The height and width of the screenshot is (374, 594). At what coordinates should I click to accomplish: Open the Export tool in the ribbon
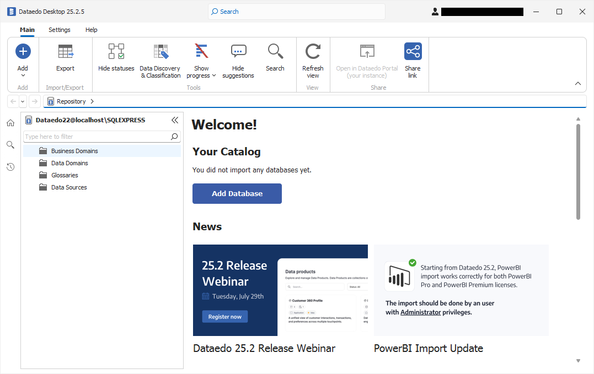coord(65,58)
